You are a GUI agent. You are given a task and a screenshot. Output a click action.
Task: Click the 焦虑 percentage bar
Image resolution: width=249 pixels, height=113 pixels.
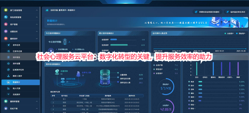click(x=218, y=82)
